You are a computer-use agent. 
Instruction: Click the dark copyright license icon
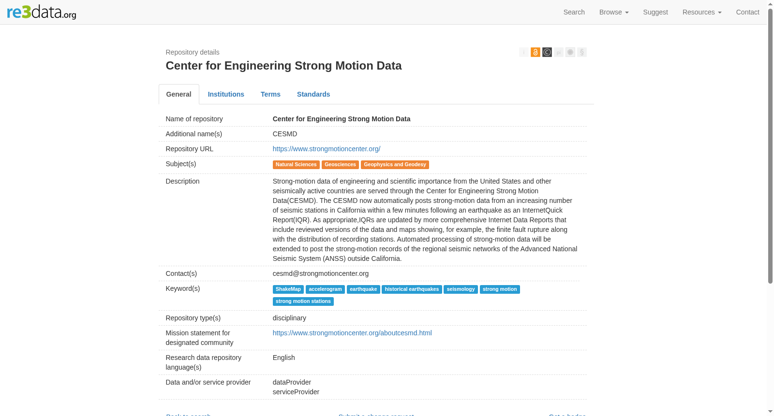point(547,52)
